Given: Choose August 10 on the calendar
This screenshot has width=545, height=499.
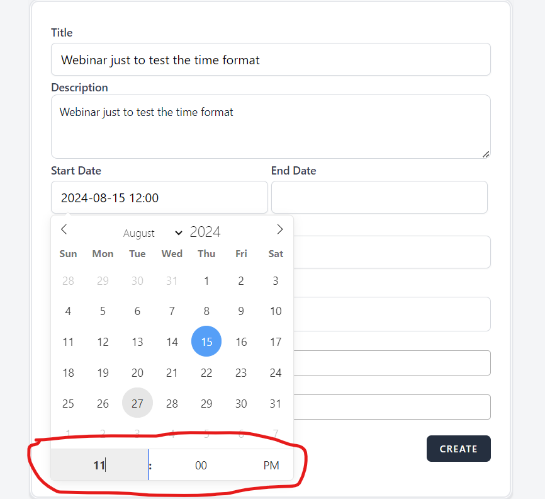Looking at the screenshot, I should coord(275,311).
